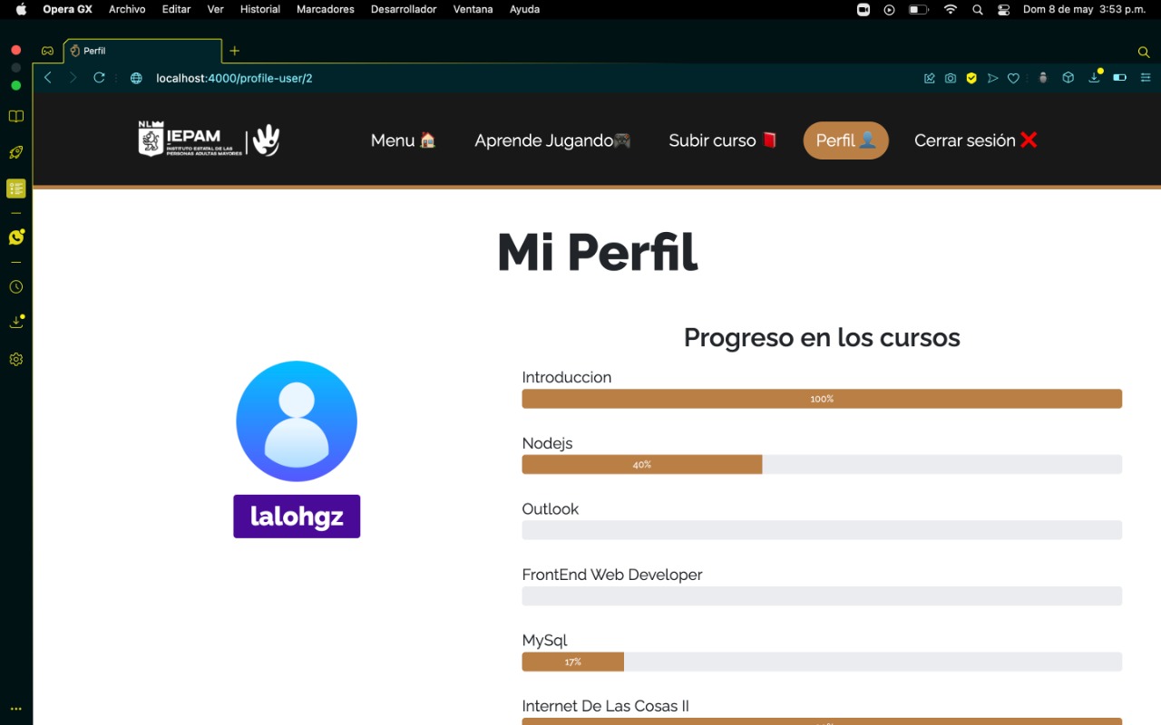Screen dimensions: 1161x725
Task: Click the localhost address bar URL
Action: pyautogui.click(x=234, y=78)
